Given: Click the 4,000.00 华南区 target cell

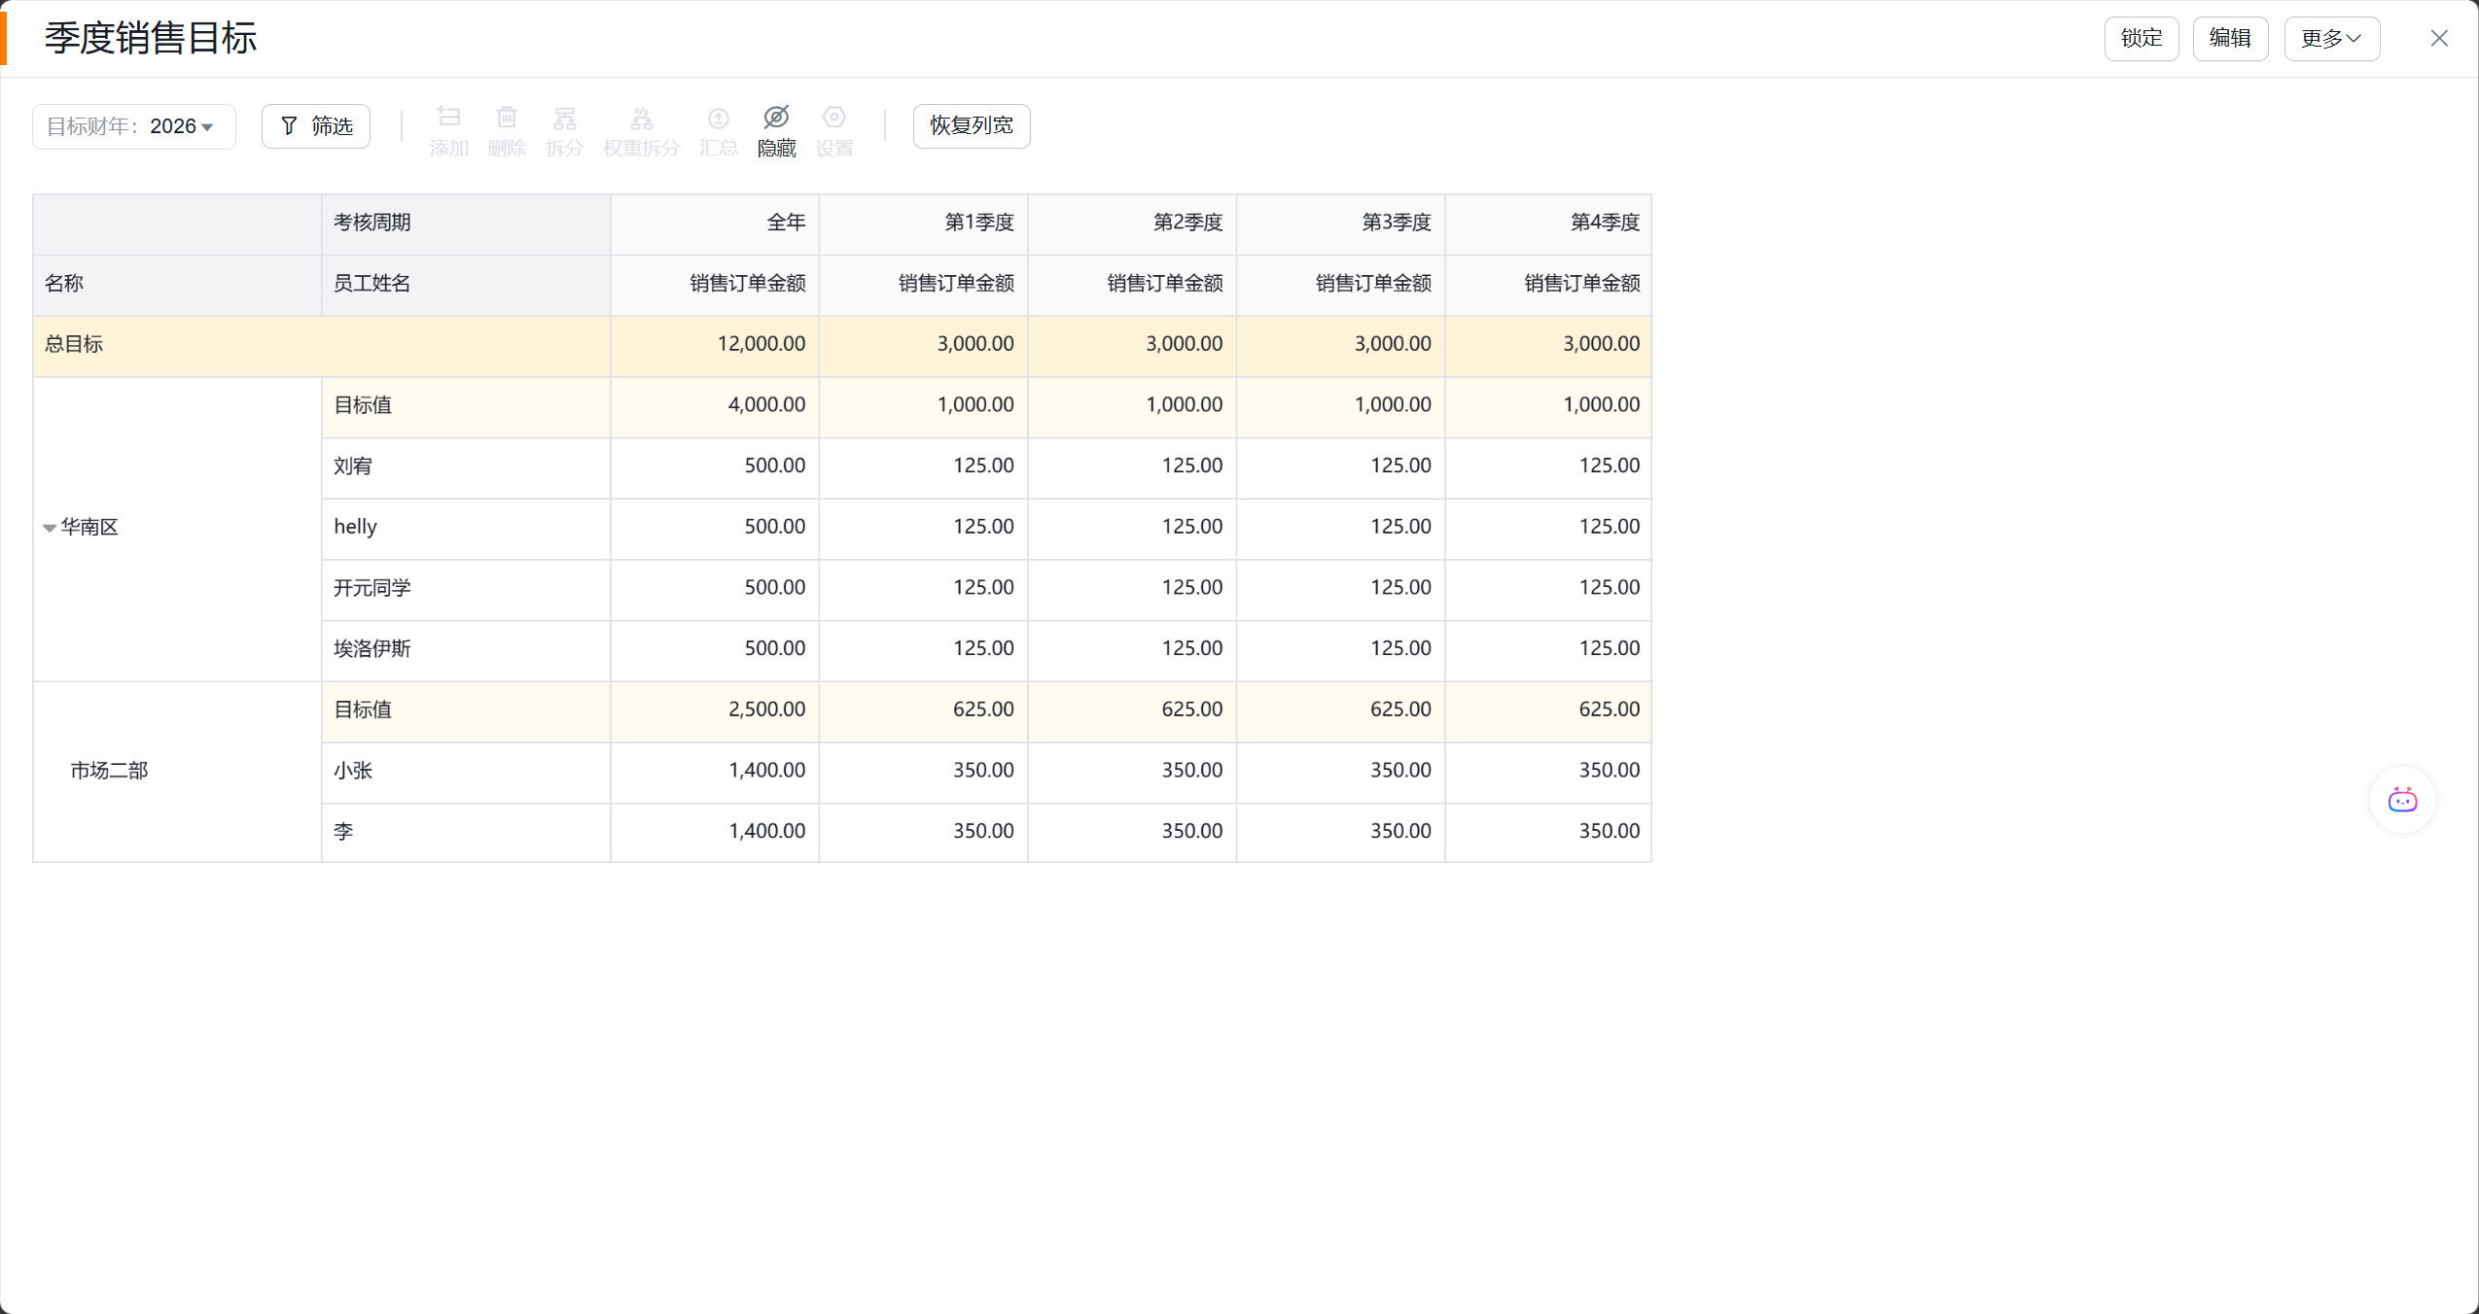Looking at the screenshot, I should click(x=715, y=405).
